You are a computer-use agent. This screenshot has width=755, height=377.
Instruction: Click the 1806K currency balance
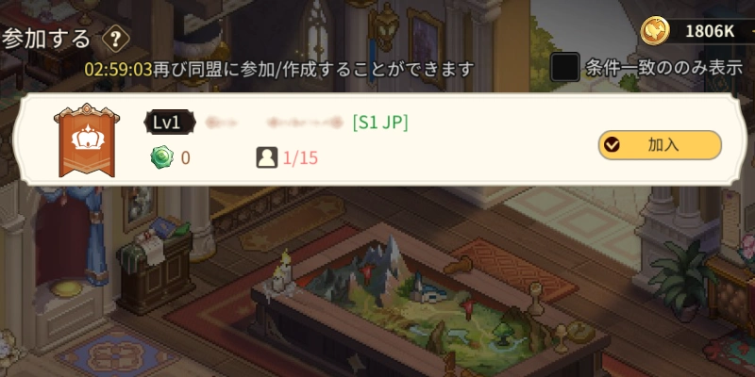tap(710, 31)
